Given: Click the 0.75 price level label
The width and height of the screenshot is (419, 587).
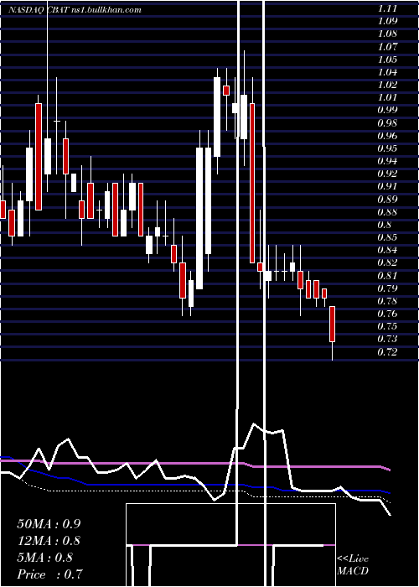Looking at the screenshot, I should coord(387,326).
